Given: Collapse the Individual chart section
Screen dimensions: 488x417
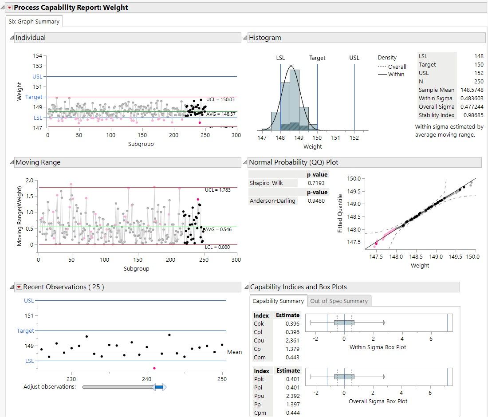Looking at the screenshot, I should [12, 38].
